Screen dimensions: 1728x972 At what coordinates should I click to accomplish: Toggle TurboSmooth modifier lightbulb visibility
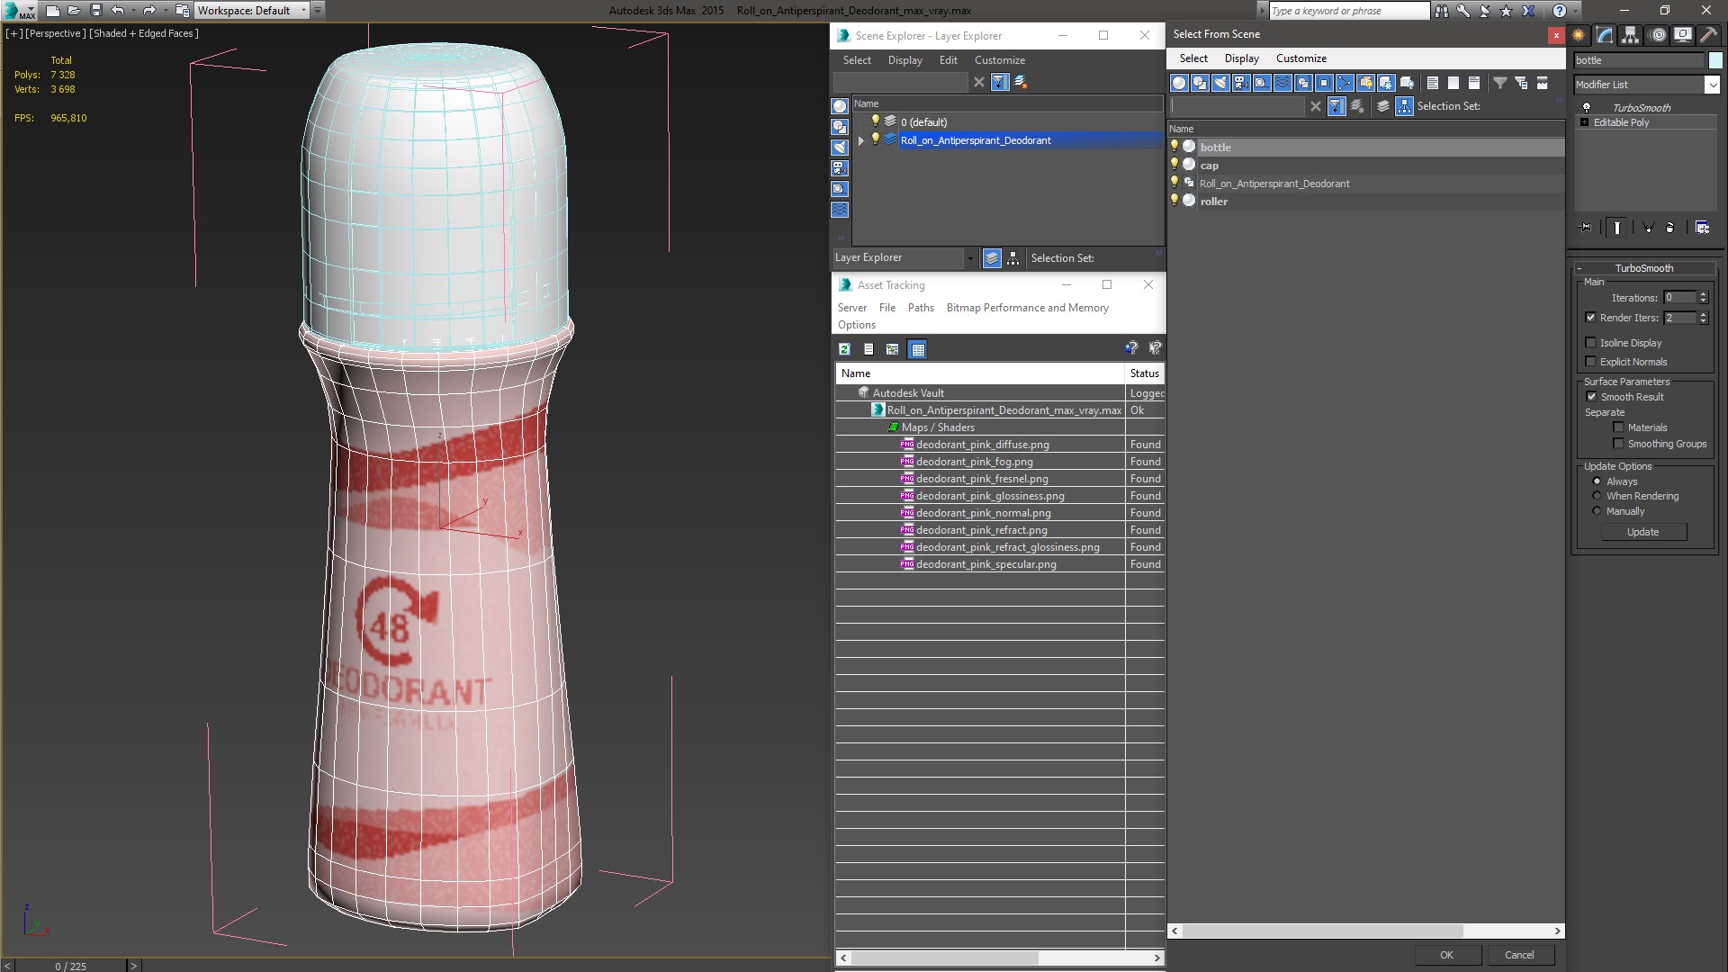[1587, 107]
